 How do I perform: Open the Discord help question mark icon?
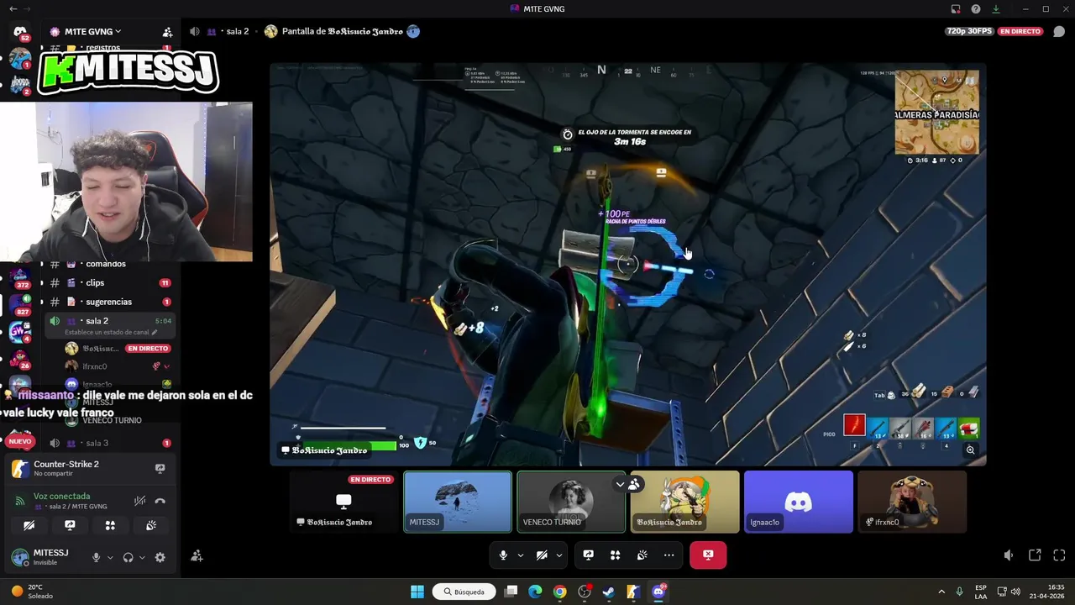pos(976,9)
